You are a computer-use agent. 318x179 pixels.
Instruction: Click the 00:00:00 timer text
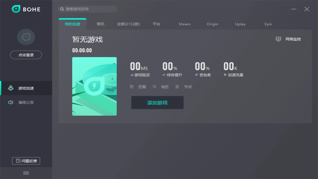(82, 50)
